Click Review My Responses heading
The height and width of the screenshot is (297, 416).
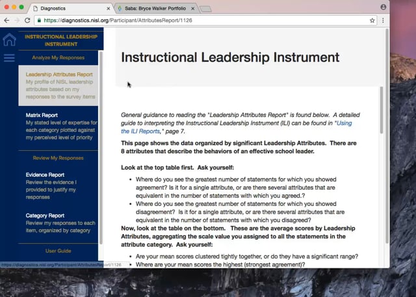[58, 158]
